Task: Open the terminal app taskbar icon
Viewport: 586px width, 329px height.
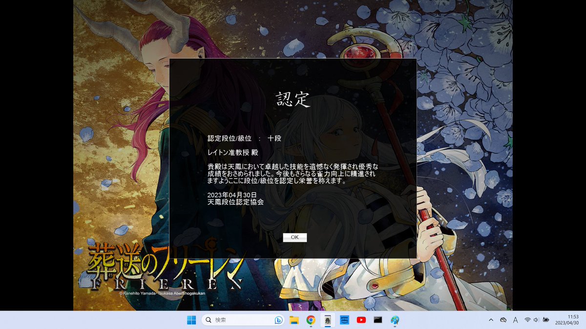Action: click(378, 320)
